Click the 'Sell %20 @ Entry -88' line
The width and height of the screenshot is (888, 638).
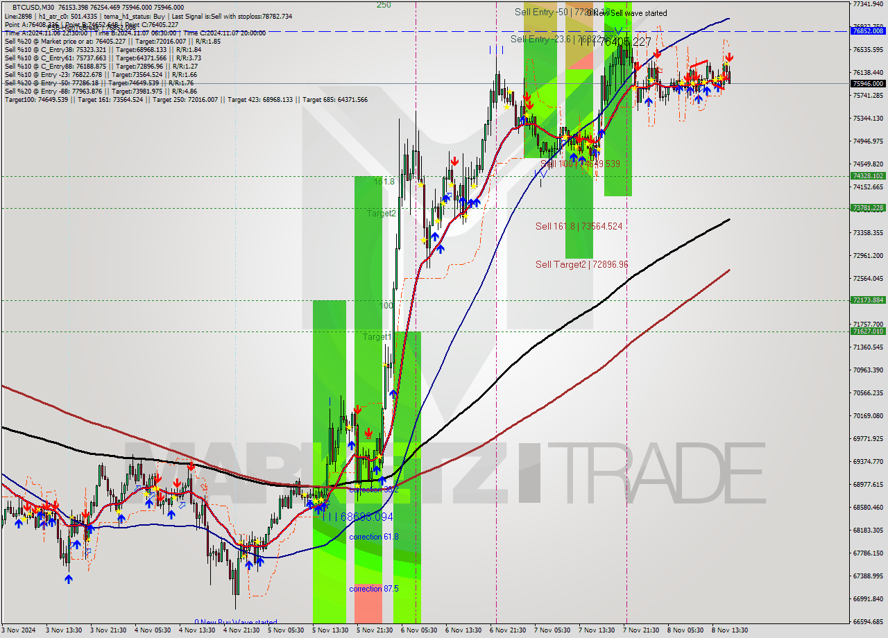tap(101, 91)
